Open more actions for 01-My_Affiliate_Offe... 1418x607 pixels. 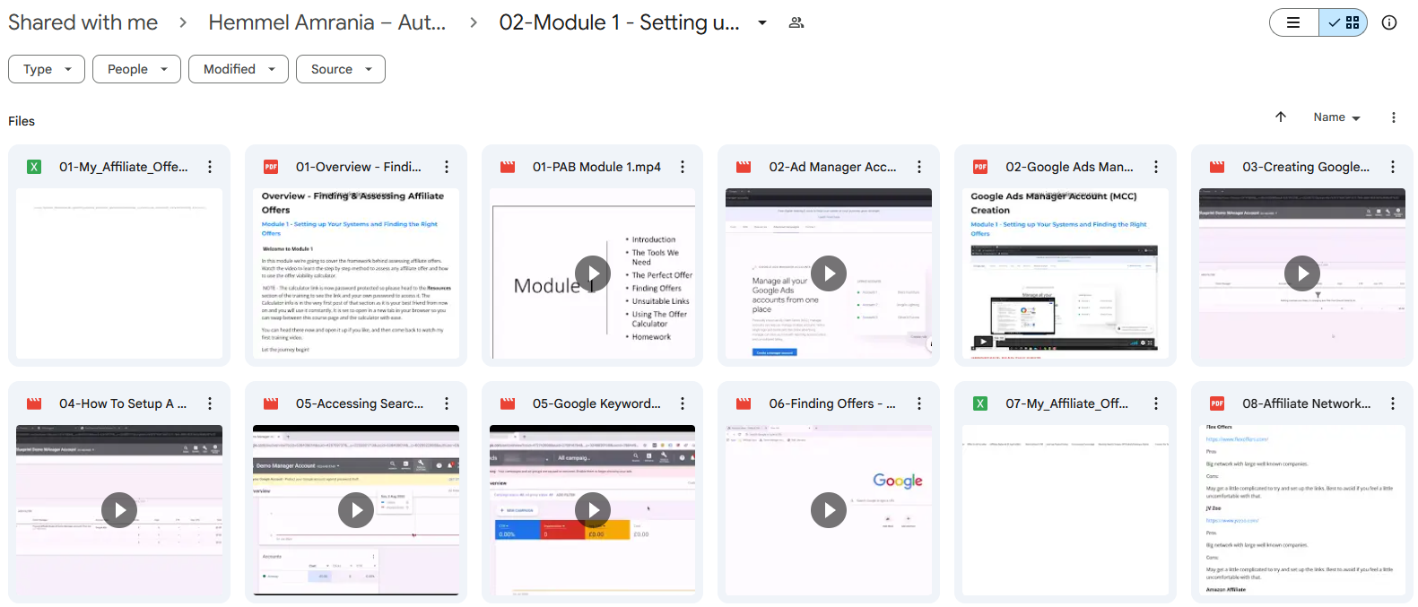pyautogui.click(x=210, y=167)
